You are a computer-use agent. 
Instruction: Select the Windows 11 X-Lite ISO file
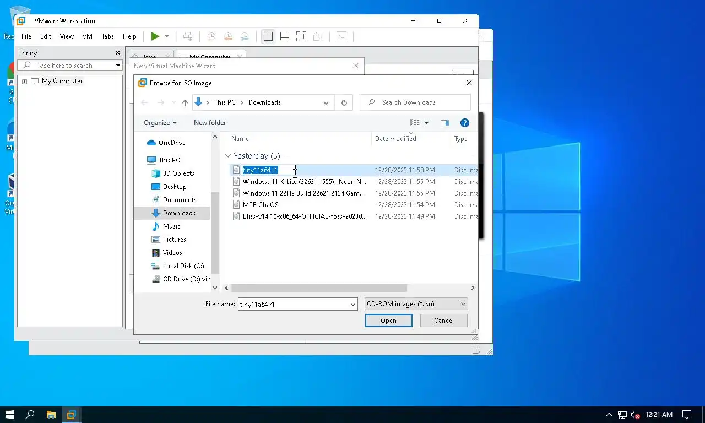(304, 182)
